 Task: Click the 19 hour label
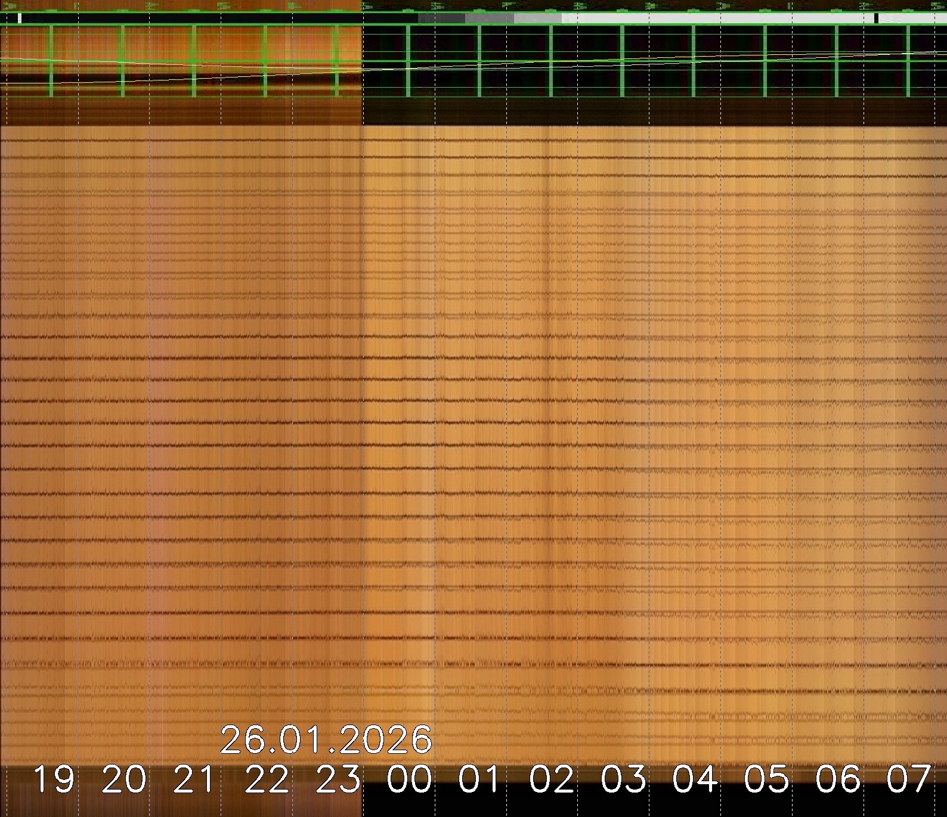tap(54, 779)
